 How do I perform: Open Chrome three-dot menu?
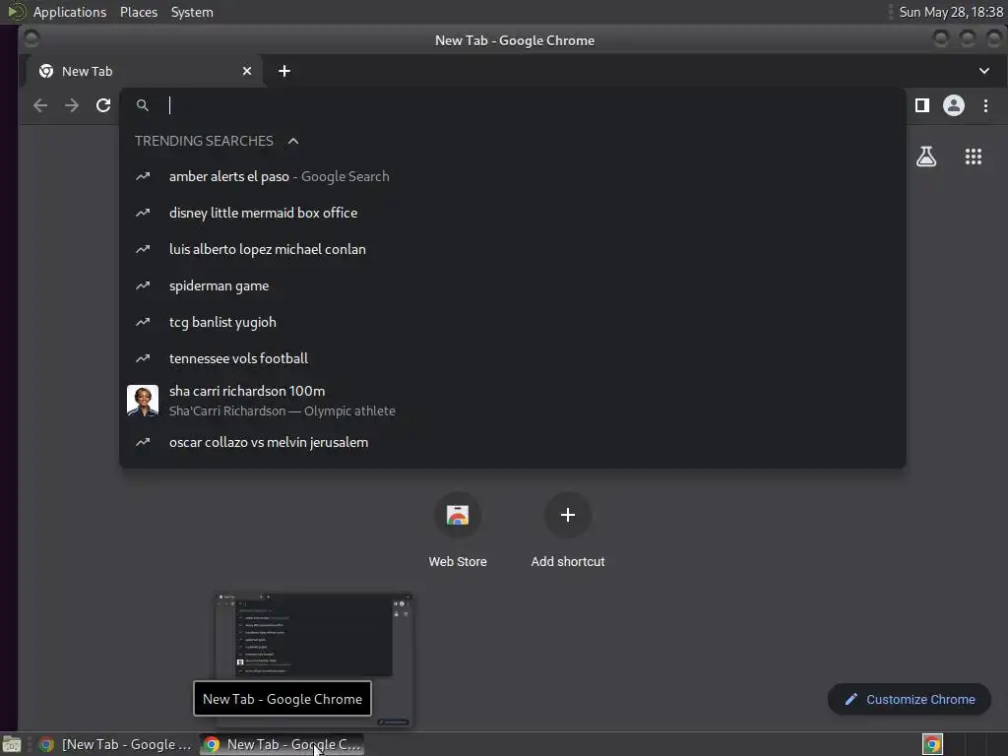pyautogui.click(x=985, y=105)
